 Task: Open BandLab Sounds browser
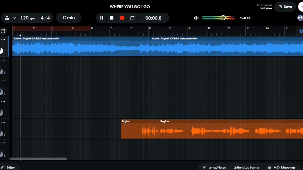tap(246, 167)
